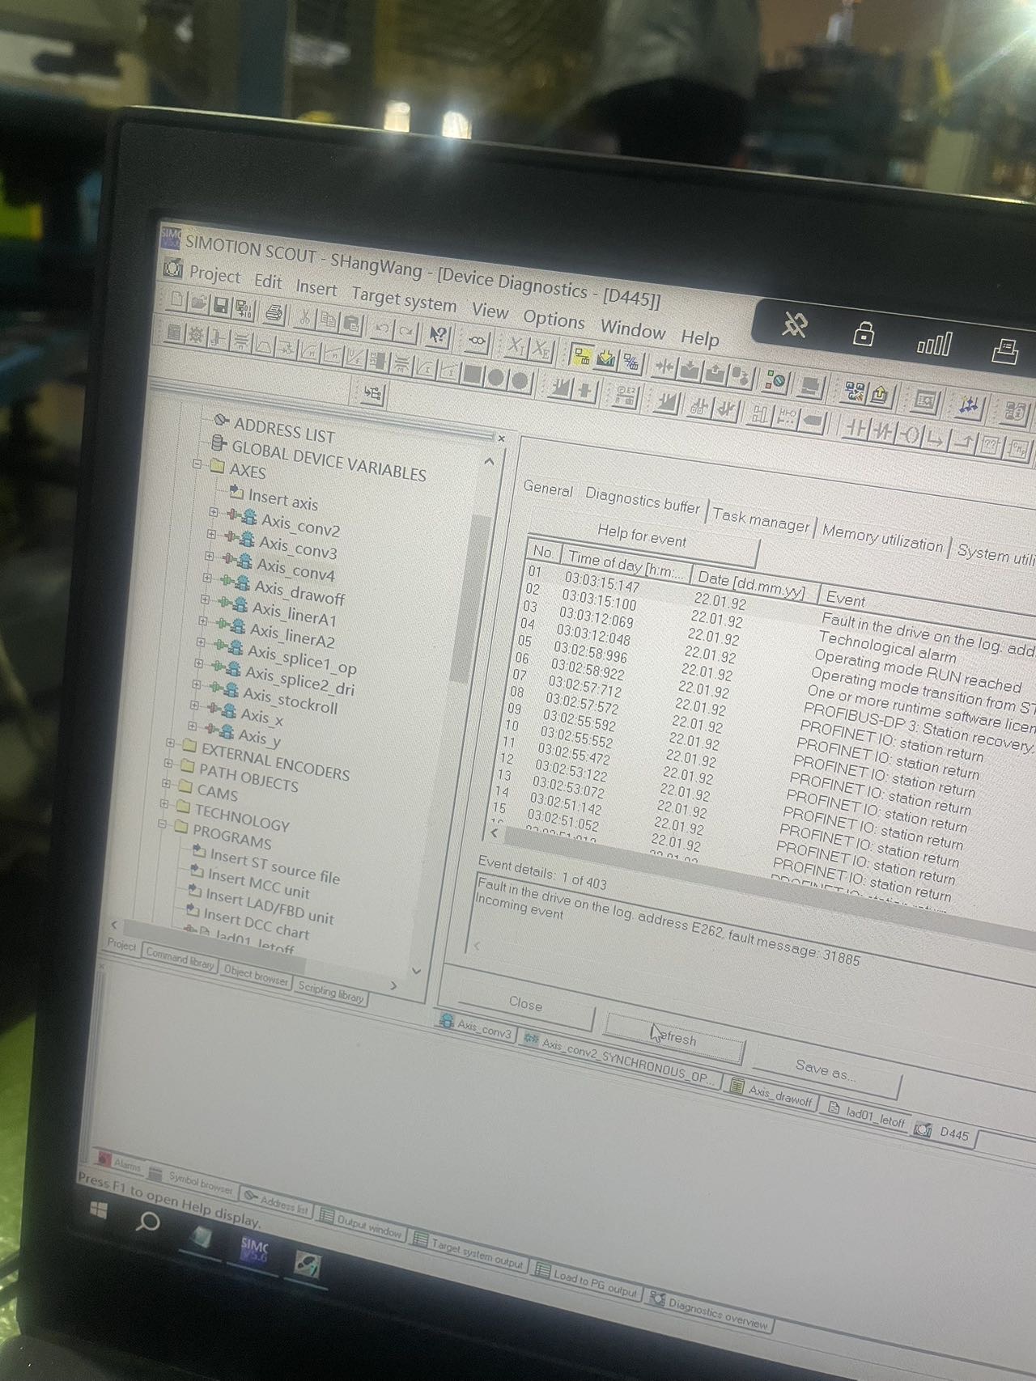Image resolution: width=1036 pixels, height=1381 pixels.
Task: Click the Open project folder icon
Action: (x=199, y=303)
